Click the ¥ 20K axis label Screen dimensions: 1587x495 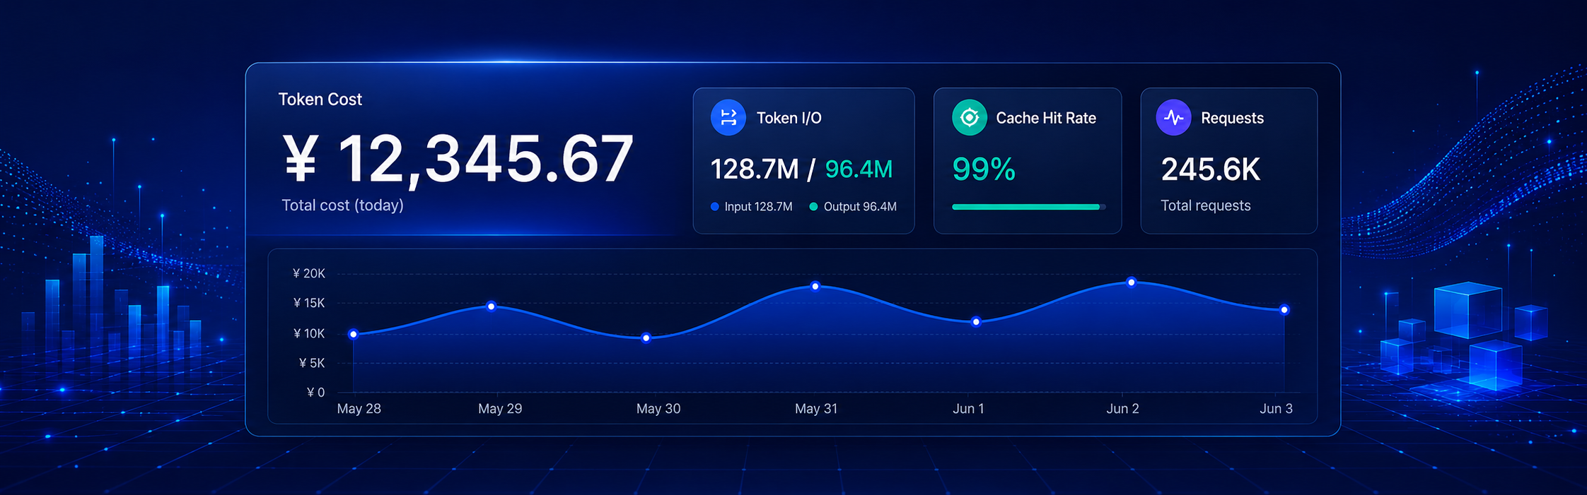[308, 273]
